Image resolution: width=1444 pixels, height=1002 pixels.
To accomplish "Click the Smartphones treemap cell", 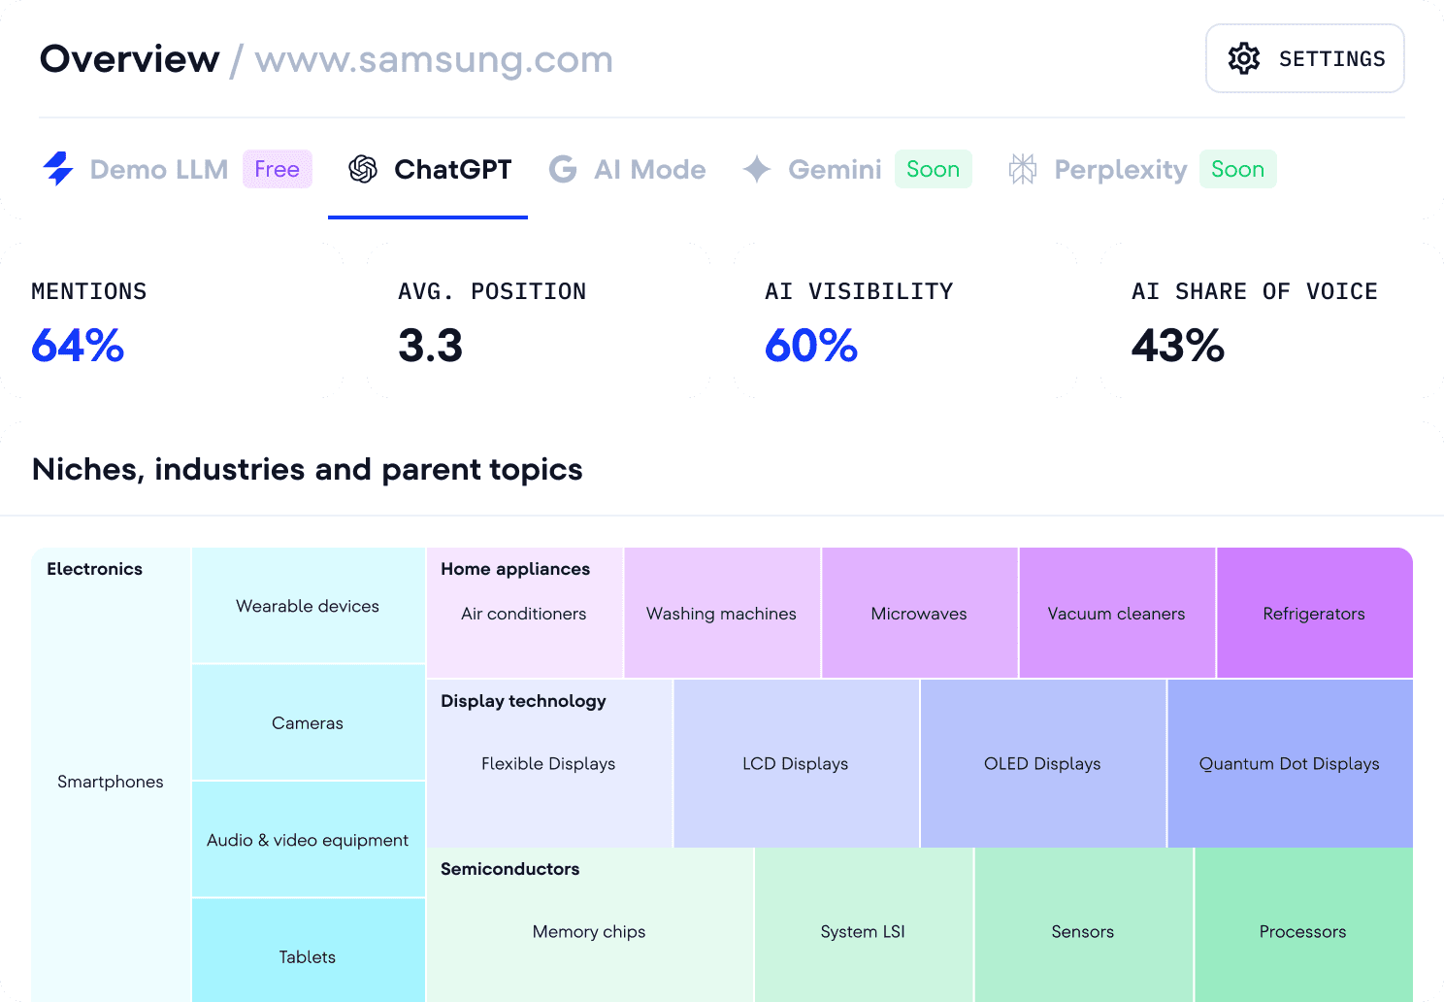I will pyautogui.click(x=111, y=782).
